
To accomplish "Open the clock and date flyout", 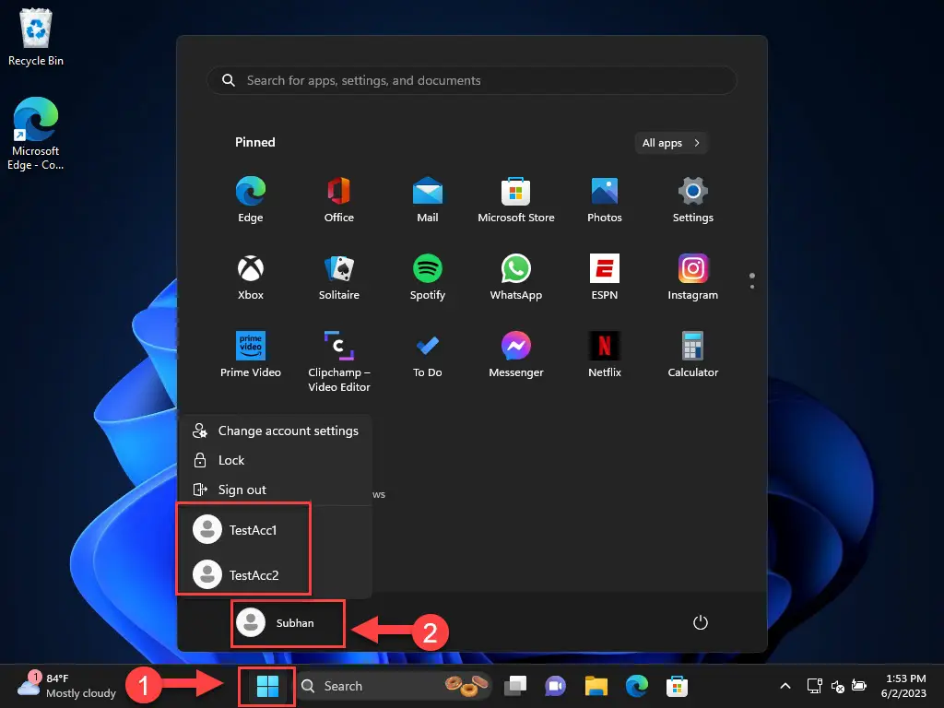I will (x=905, y=686).
